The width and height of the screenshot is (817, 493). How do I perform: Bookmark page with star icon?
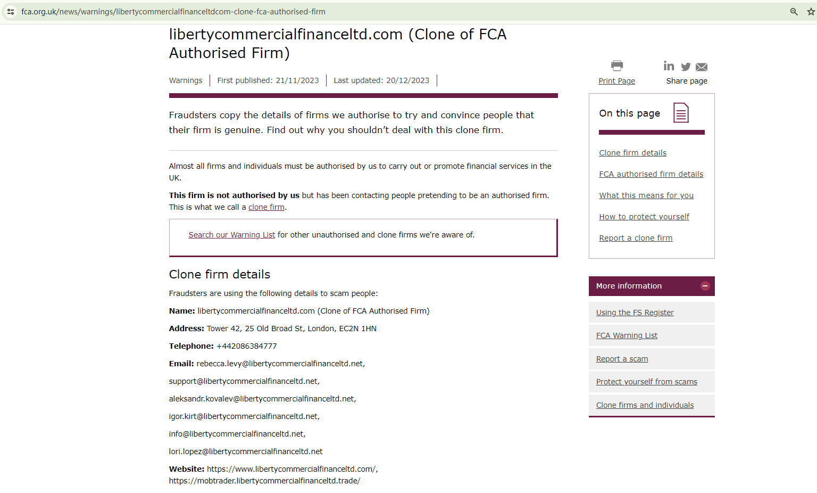[x=811, y=12]
